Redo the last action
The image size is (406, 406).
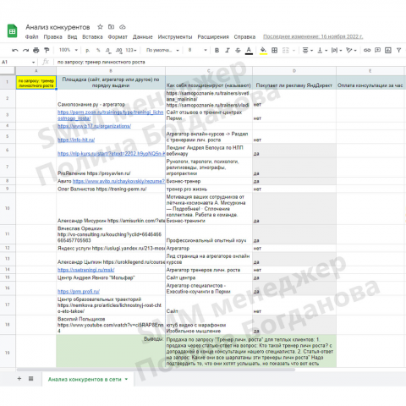[25, 50]
